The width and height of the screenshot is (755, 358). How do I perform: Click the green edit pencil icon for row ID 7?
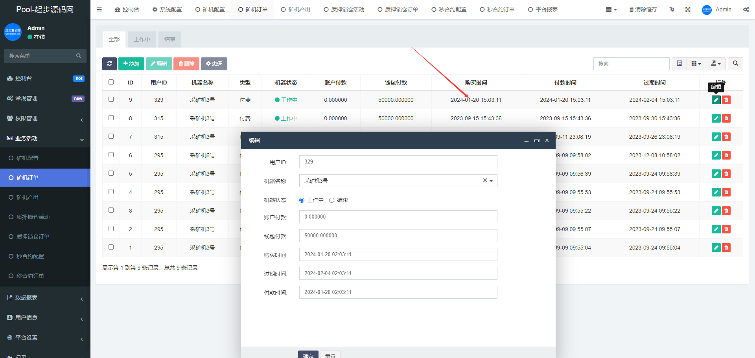point(716,137)
